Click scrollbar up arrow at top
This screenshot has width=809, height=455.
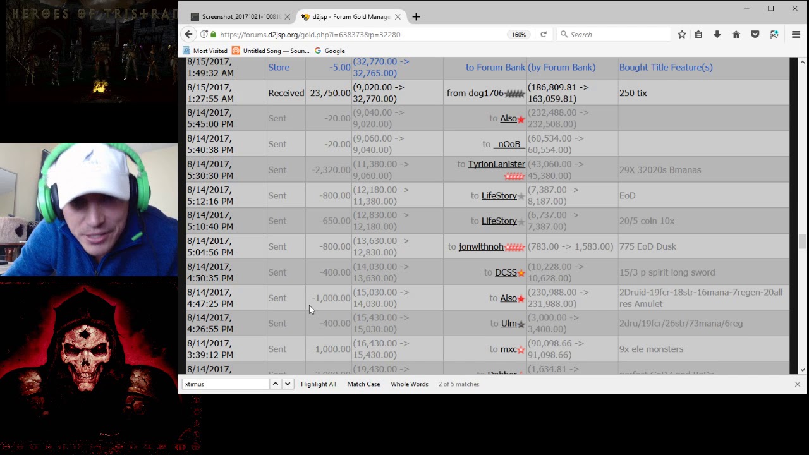(x=802, y=62)
